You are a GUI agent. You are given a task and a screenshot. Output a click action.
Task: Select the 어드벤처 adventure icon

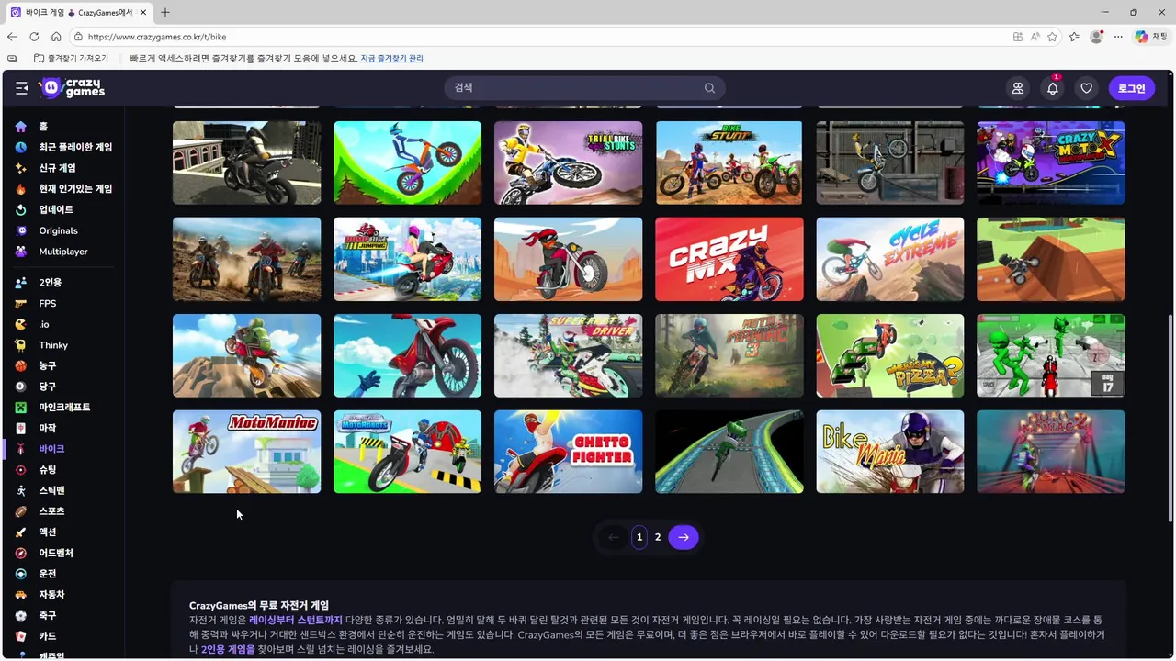[21, 553]
